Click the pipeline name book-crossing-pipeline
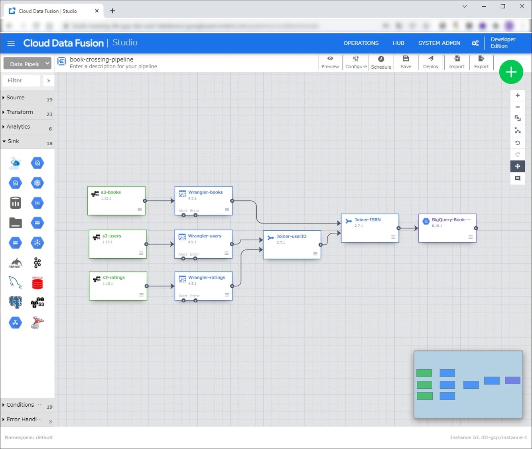This screenshot has width=532, height=449. (102, 59)
